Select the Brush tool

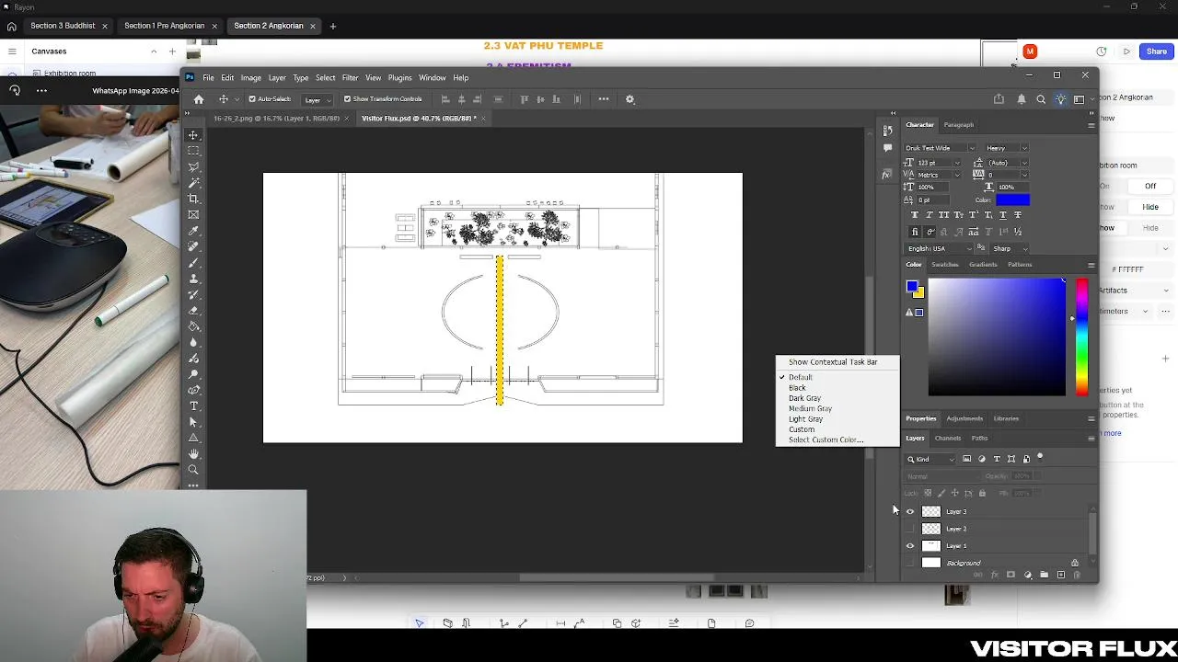pyautogui.click(x=193, y=263)
